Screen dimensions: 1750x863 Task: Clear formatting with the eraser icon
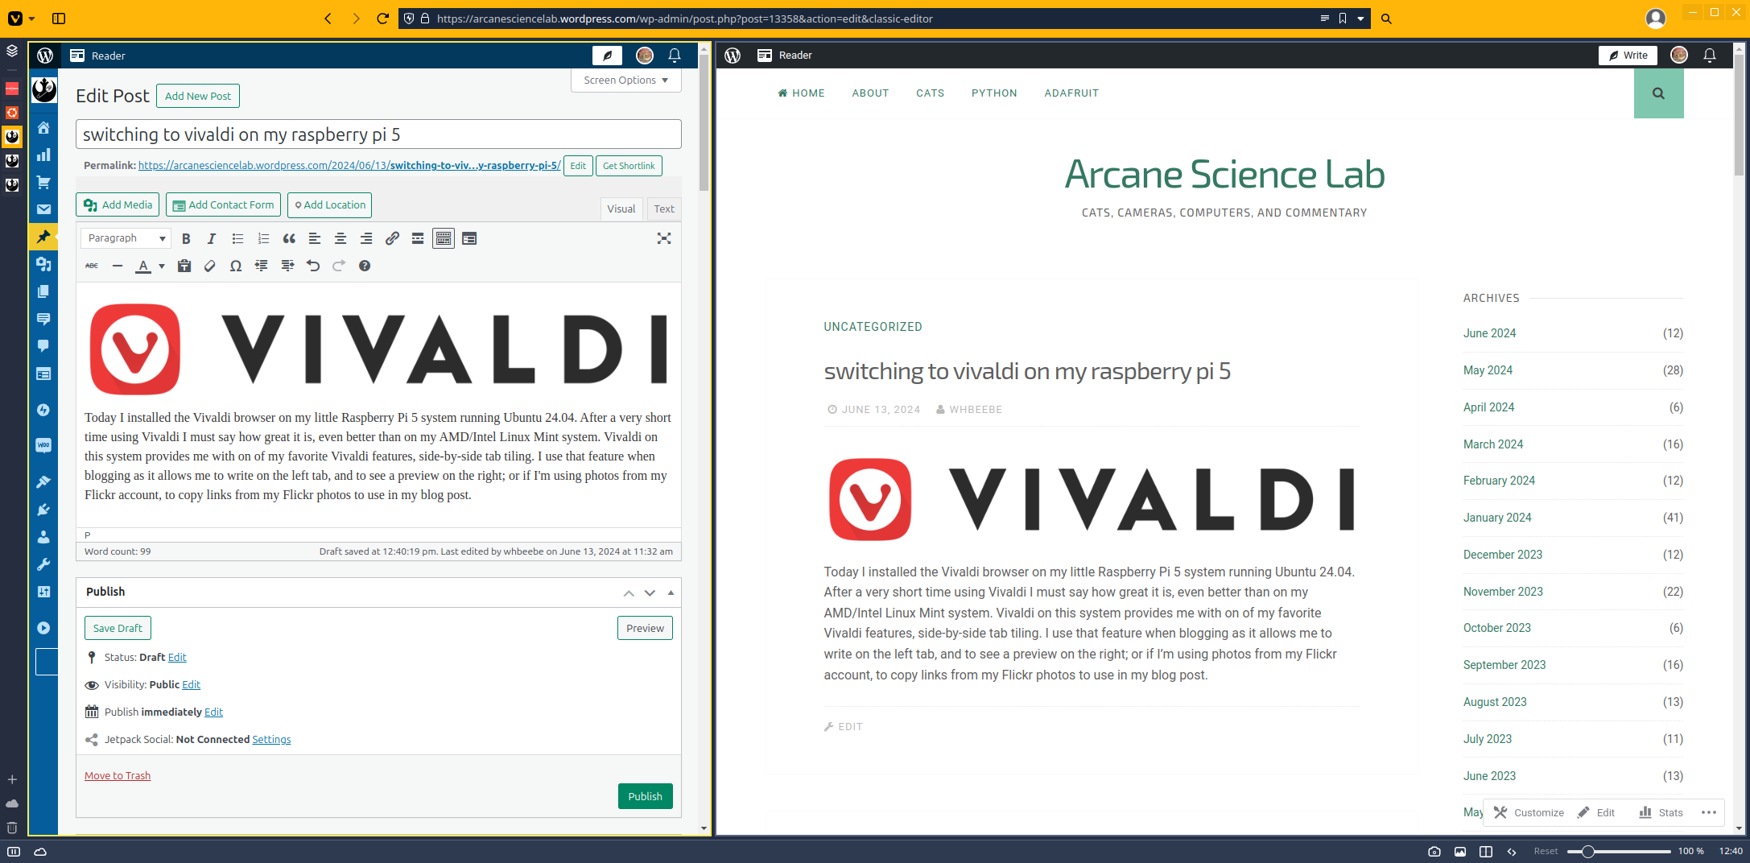pos(210,266)
